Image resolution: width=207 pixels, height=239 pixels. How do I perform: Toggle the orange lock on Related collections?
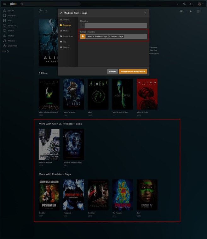(83, 36)
